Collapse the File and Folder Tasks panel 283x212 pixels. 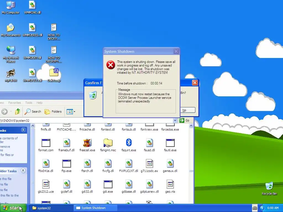[x=23, y=171]
